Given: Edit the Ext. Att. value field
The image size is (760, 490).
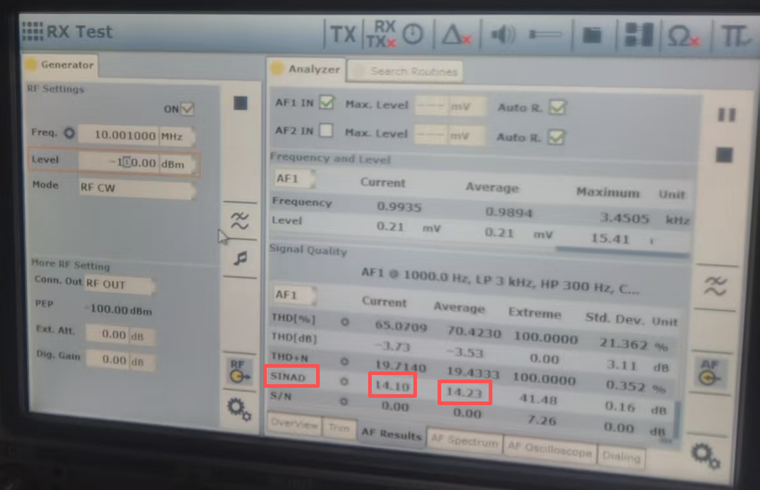Looking at the screenshot, I should (107, 334).
